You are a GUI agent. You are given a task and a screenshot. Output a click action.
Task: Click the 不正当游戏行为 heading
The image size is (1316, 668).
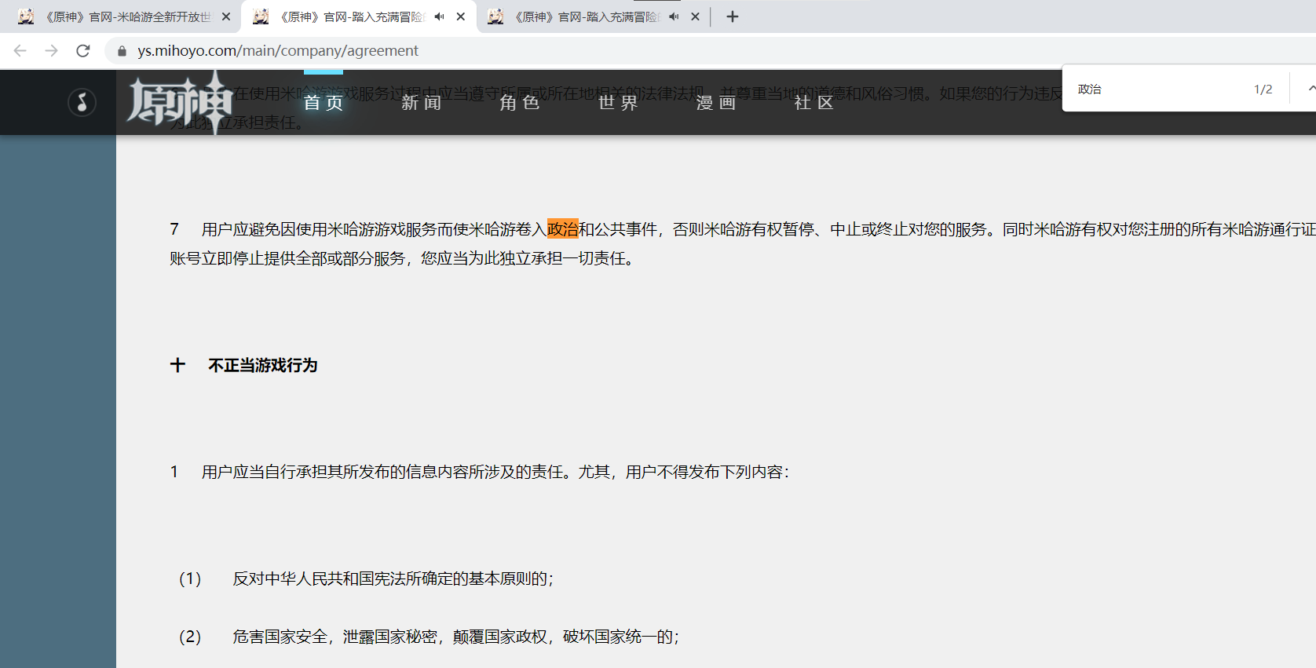(263, 365)
